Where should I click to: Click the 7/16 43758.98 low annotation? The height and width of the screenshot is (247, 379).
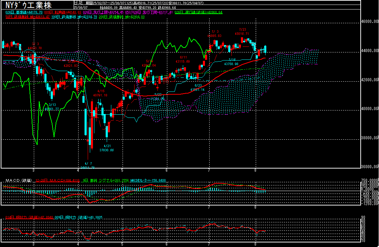tap(231, 62)
